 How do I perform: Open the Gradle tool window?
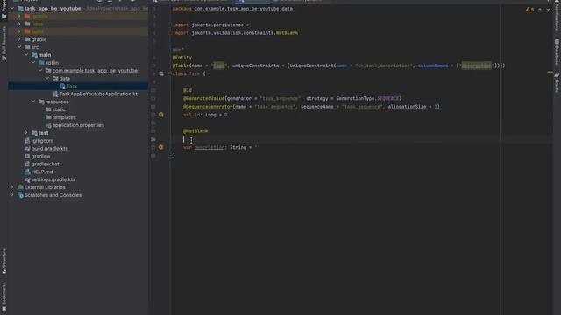[x=557, y=83]
